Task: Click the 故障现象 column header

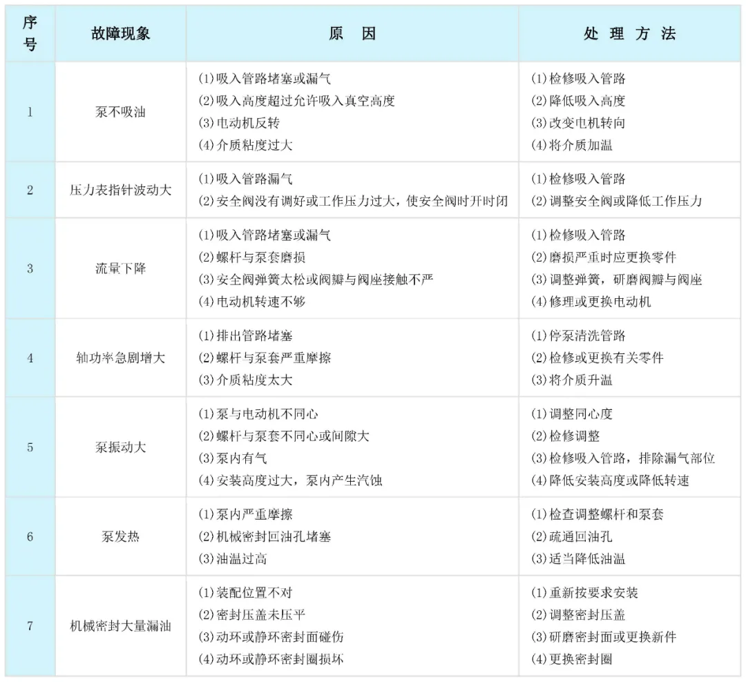Action: tap(120, 32)
